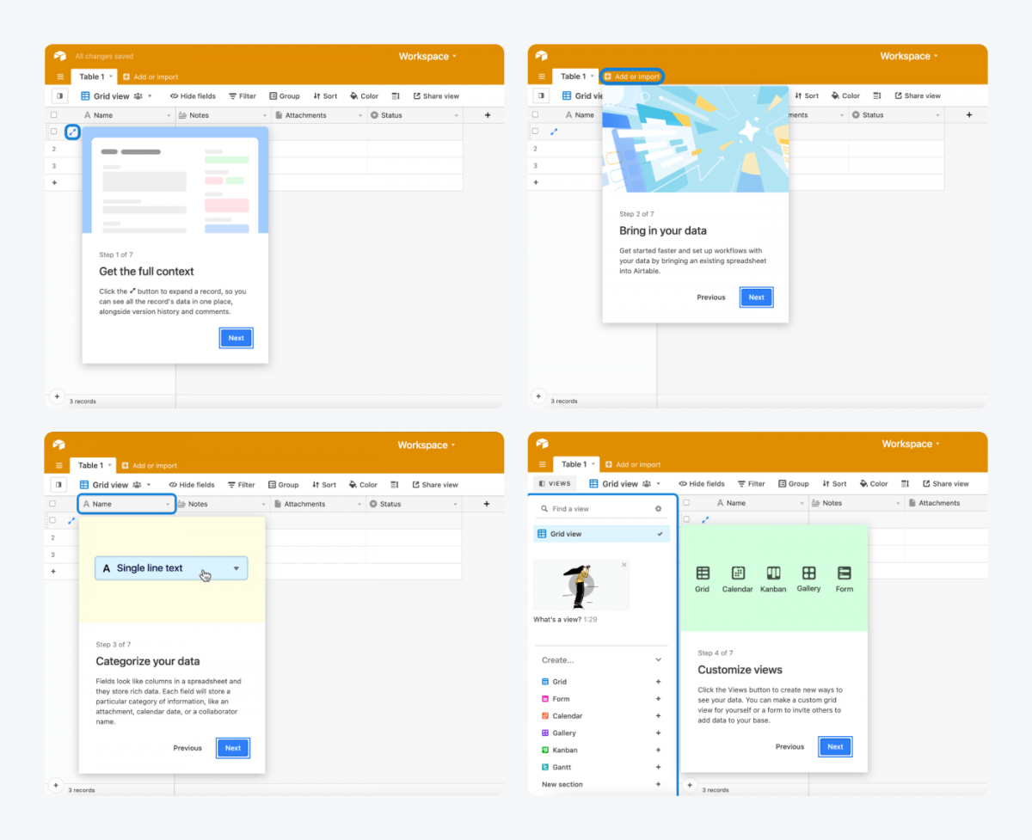Add Form view with plus in Create list
Viewport: 1032px width, 840px height.
[659, 699]
